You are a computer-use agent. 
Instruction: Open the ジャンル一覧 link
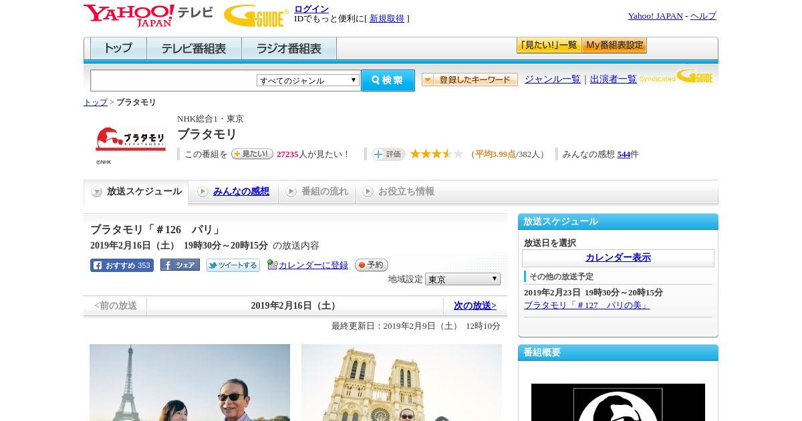(553, 80)
